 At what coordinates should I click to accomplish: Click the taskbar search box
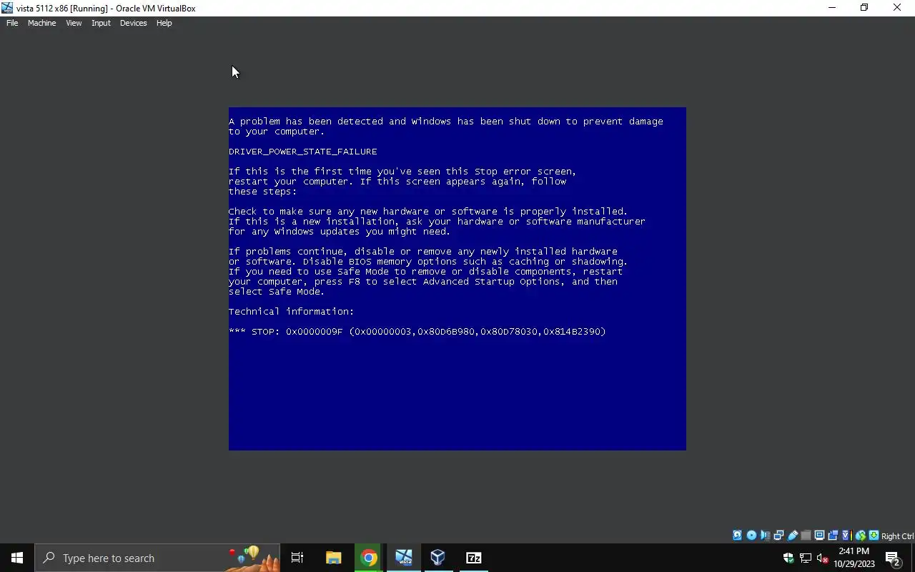pyautogui.click(x=157, y=558)
